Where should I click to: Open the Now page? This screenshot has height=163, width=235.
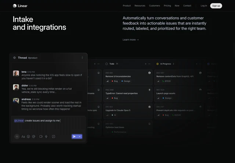pyautogui.click(x=177, y=6)
